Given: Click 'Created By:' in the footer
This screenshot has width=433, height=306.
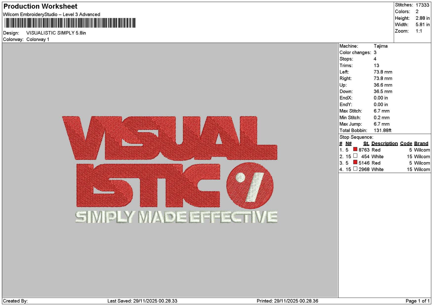Looking at the screenshot, I should pos(15,301).
